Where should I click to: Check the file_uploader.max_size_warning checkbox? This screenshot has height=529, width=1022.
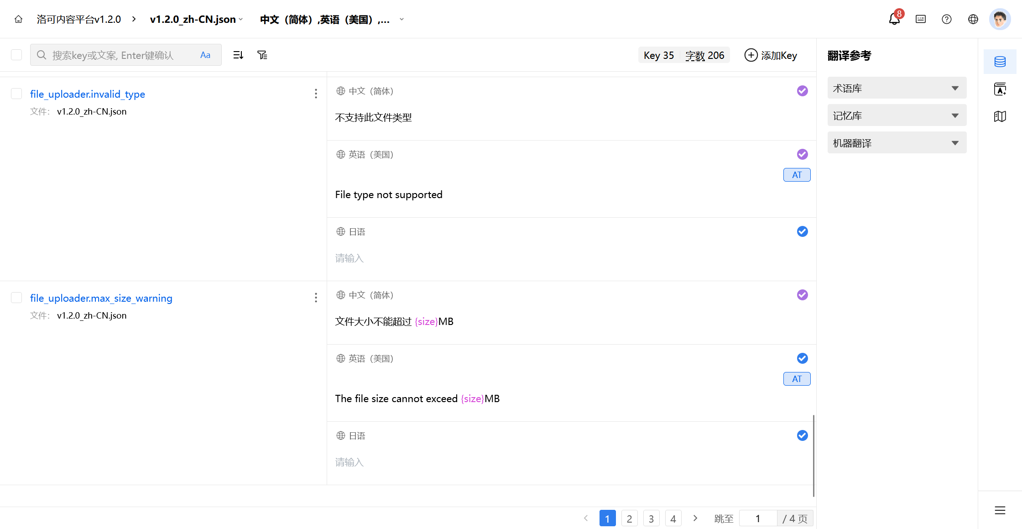coord(16,298)
